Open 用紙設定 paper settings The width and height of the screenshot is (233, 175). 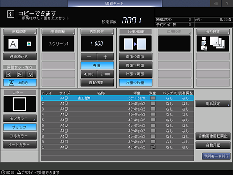(213, 103)
